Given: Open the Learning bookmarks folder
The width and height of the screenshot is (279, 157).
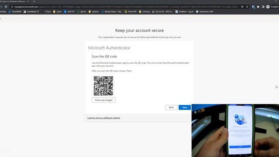Looking at the screenshot, I should tap(144, 12).
